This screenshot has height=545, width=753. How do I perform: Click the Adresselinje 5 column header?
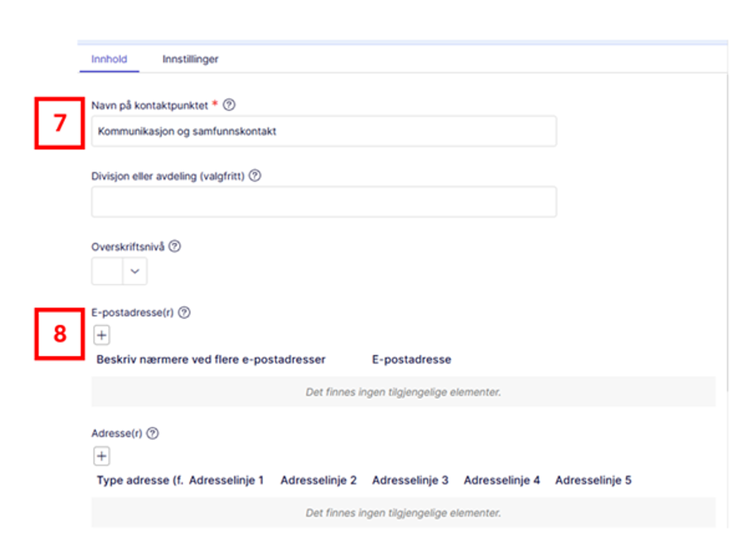coord(593,480)
